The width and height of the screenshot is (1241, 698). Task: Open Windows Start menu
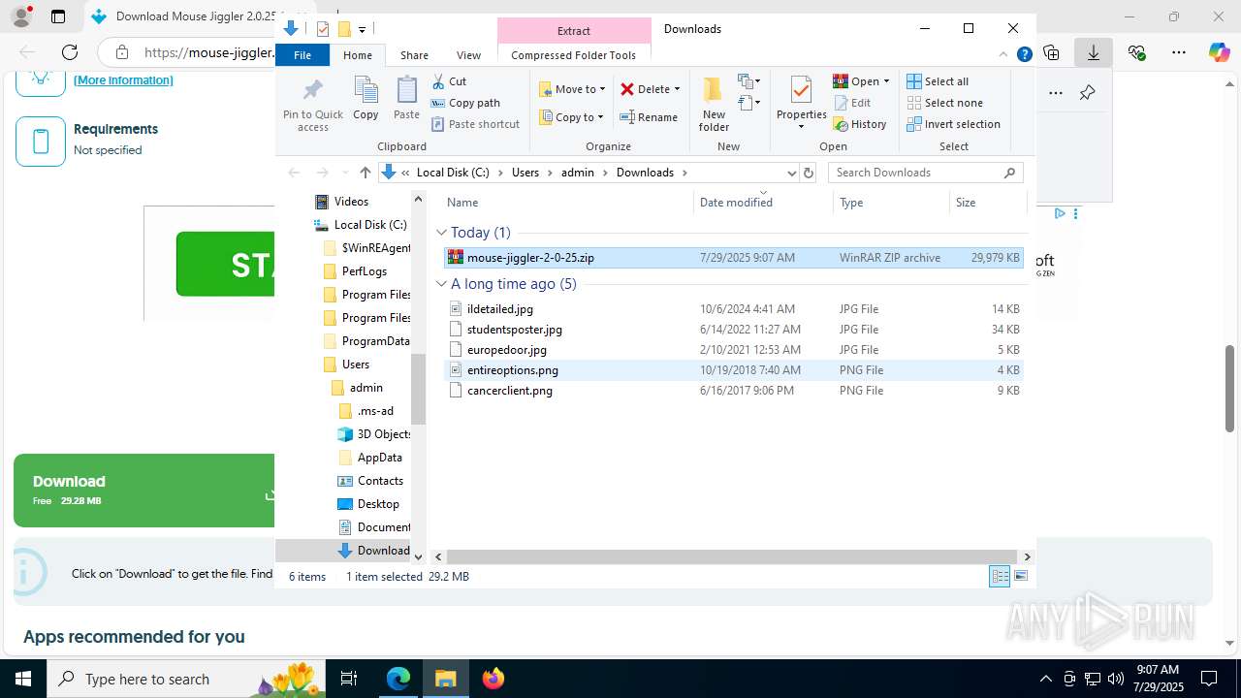click(23, 679)
